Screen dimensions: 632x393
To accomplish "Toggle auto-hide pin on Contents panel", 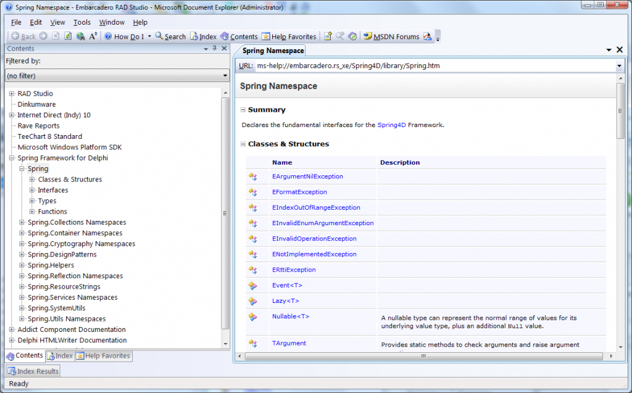I will coord(214,48).
